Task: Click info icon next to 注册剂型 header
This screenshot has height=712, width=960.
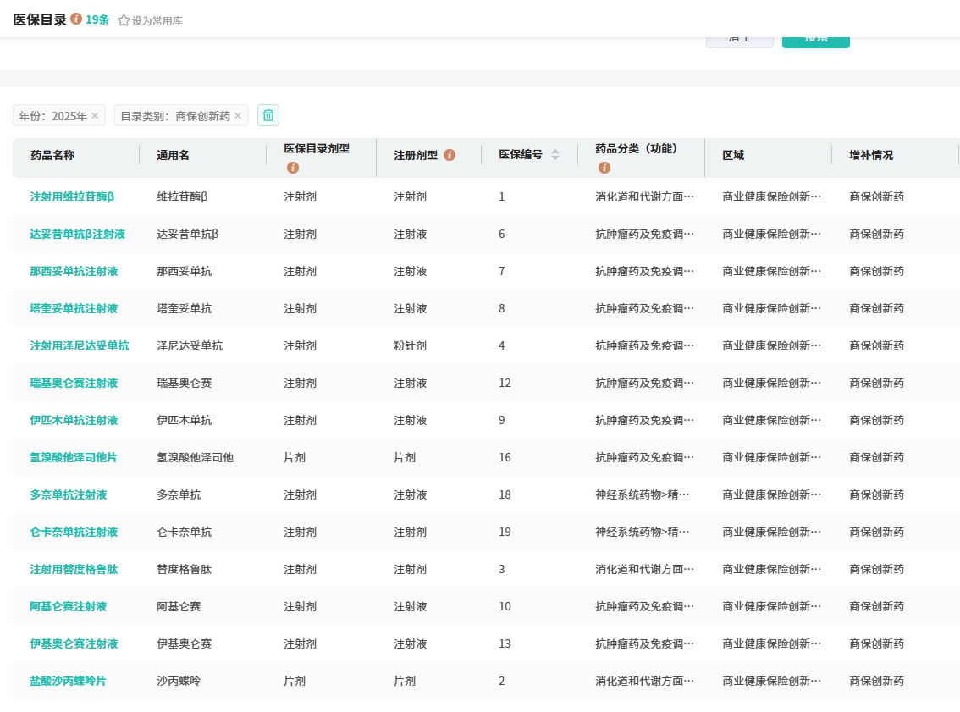Action: click(450, 155)
